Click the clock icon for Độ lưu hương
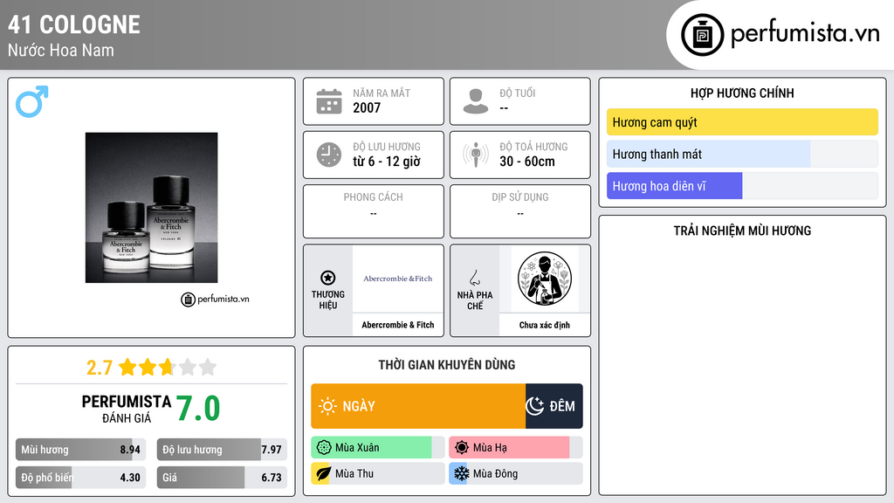This screenshot has width=894, height=503. (x=329, y=155)
